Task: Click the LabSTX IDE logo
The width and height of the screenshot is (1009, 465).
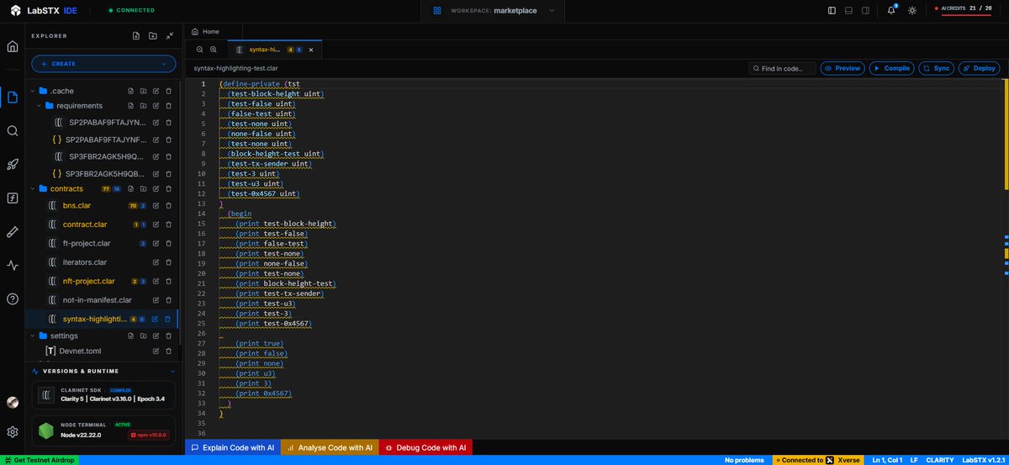Action: 45,10
